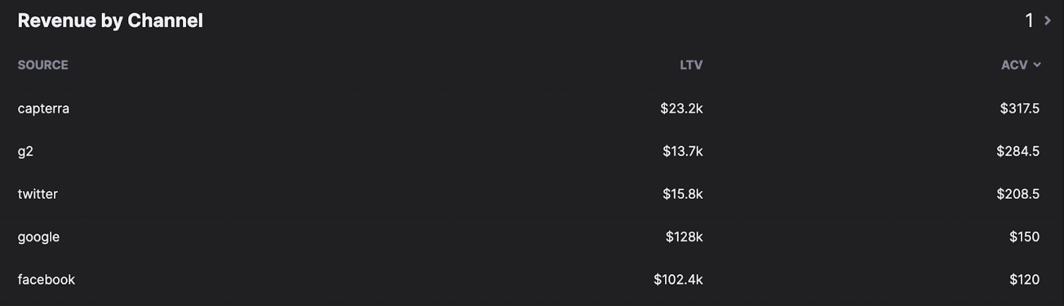This screenshot has width=1064, height=306.
Task: Open the ACV sort dropdown arrow
Action: (x=1037, y=65)
